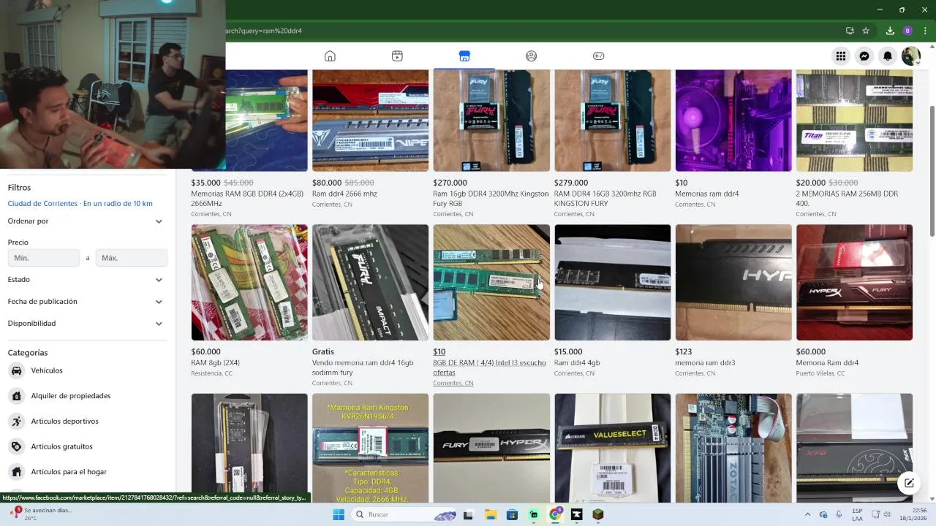Click the page vertical scrollbar
The width and height of the screenshot is (936, 526).
pyautogui.click(x=932, y=172)
